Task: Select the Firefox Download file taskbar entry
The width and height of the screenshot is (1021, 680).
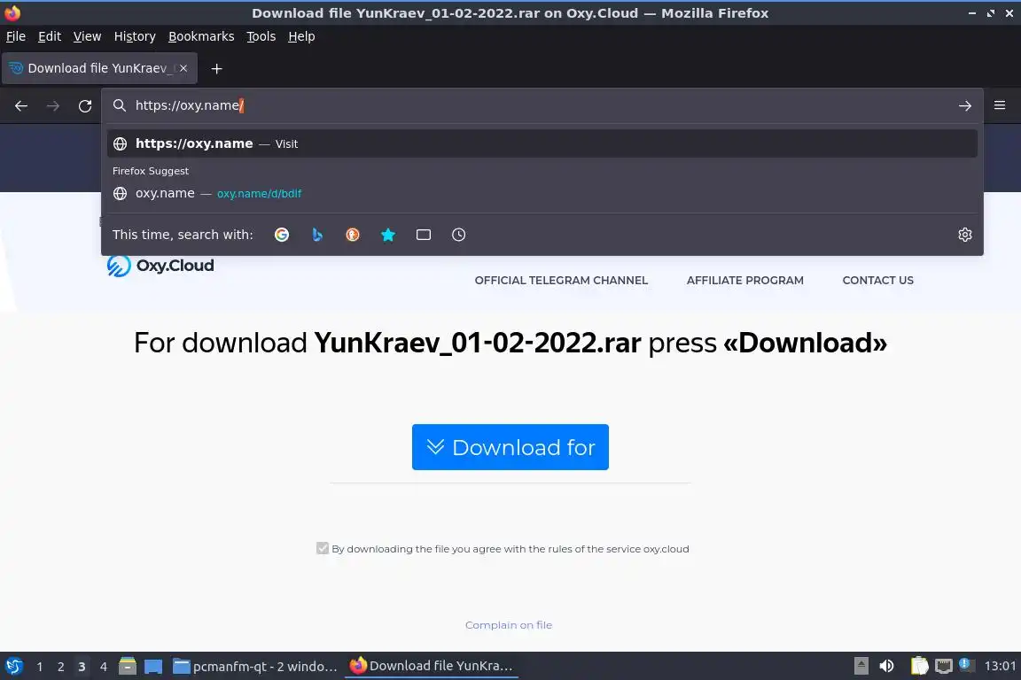Action: tap(431, 666)
